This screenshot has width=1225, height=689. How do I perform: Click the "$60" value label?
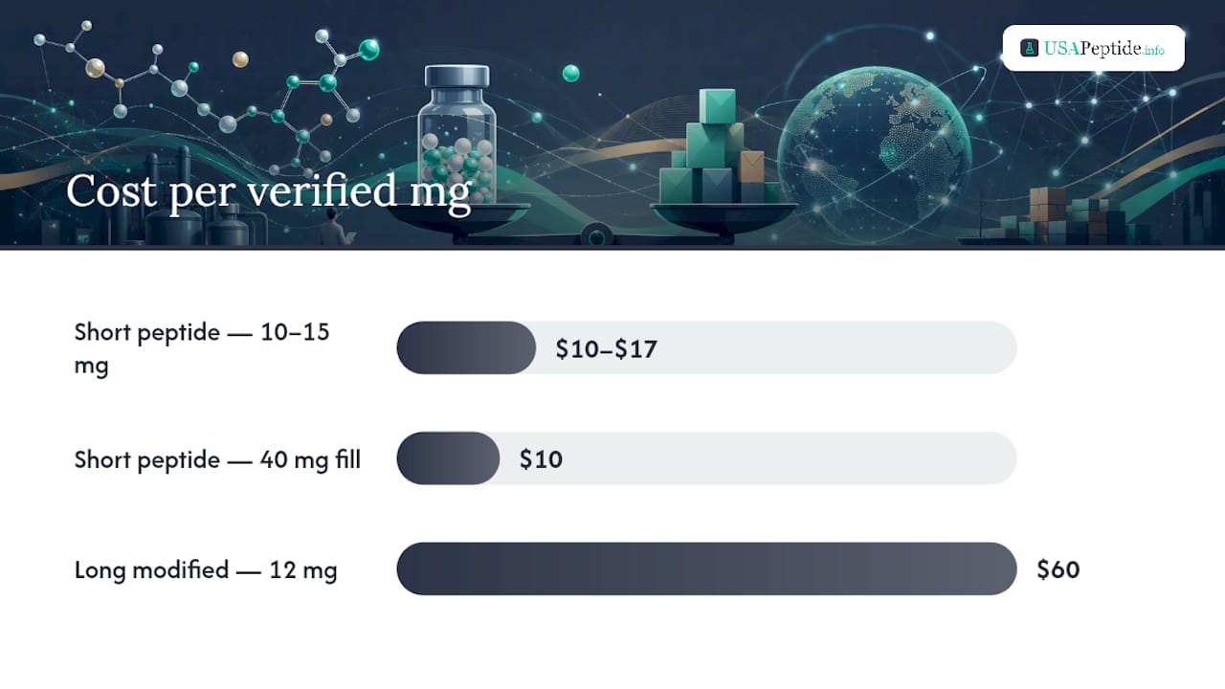pyautogui.click(x=1058, y=569)
